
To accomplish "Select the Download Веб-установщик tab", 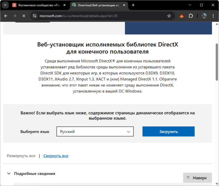I will pyautogui.click(x=97, y=5).
